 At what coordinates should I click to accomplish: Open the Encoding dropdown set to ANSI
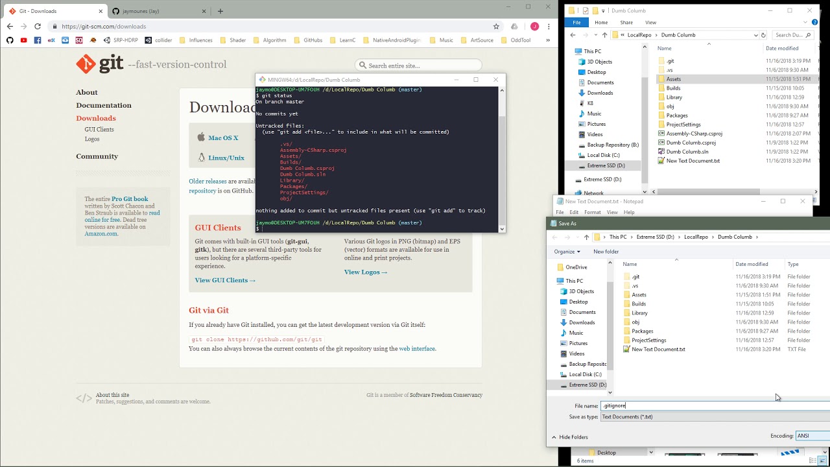(x=812, y=436)
